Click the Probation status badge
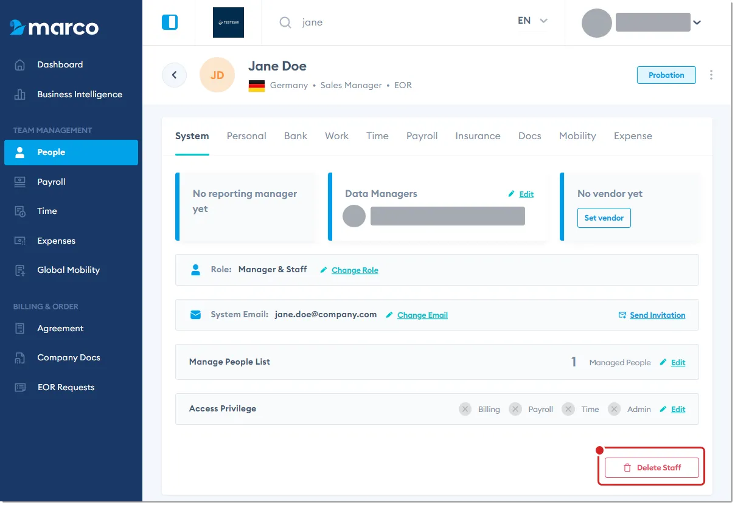The image size is (735, 505). click(x=666, y=75)
